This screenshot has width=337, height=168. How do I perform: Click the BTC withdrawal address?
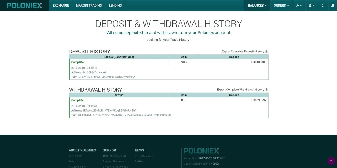[x=109, y=111]
